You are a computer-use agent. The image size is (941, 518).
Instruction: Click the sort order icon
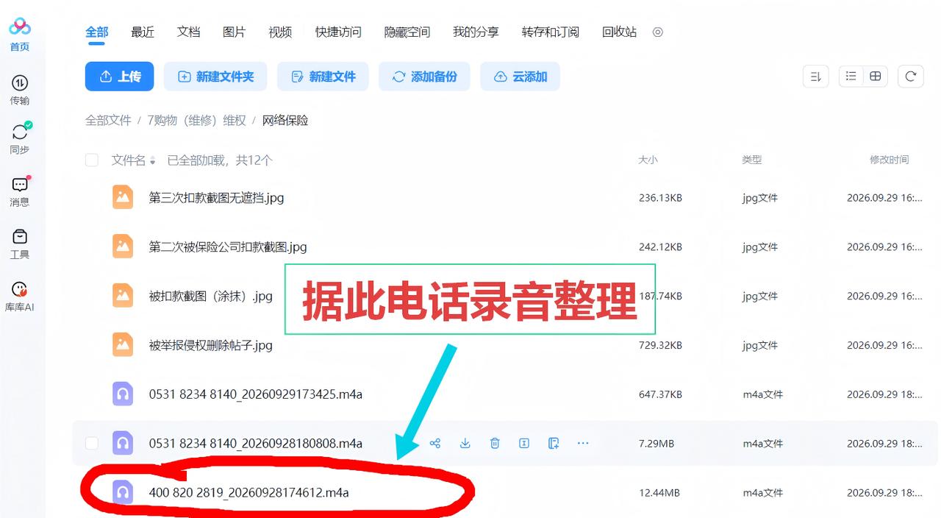[815, 77]
